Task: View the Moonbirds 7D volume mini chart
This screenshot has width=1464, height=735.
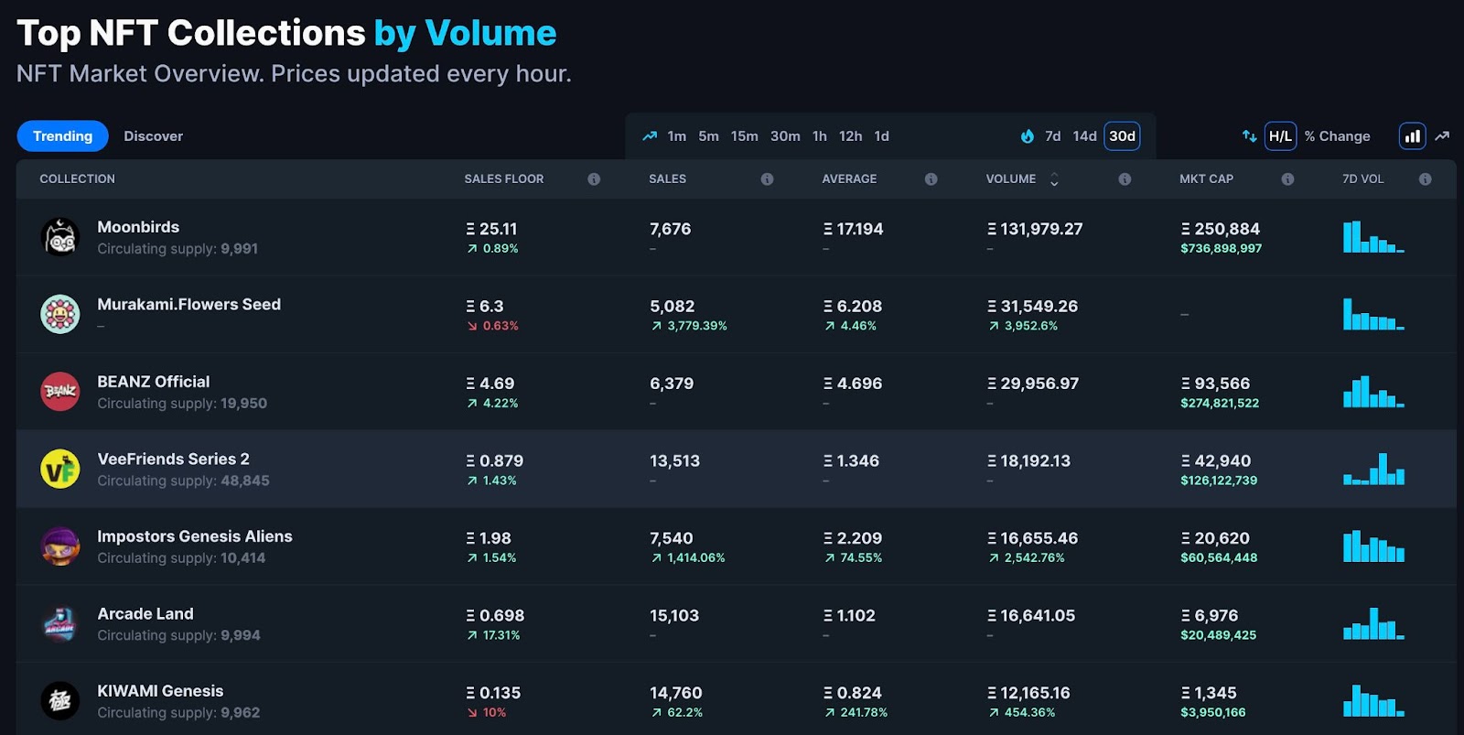Action: click(x=1373, y=236)
